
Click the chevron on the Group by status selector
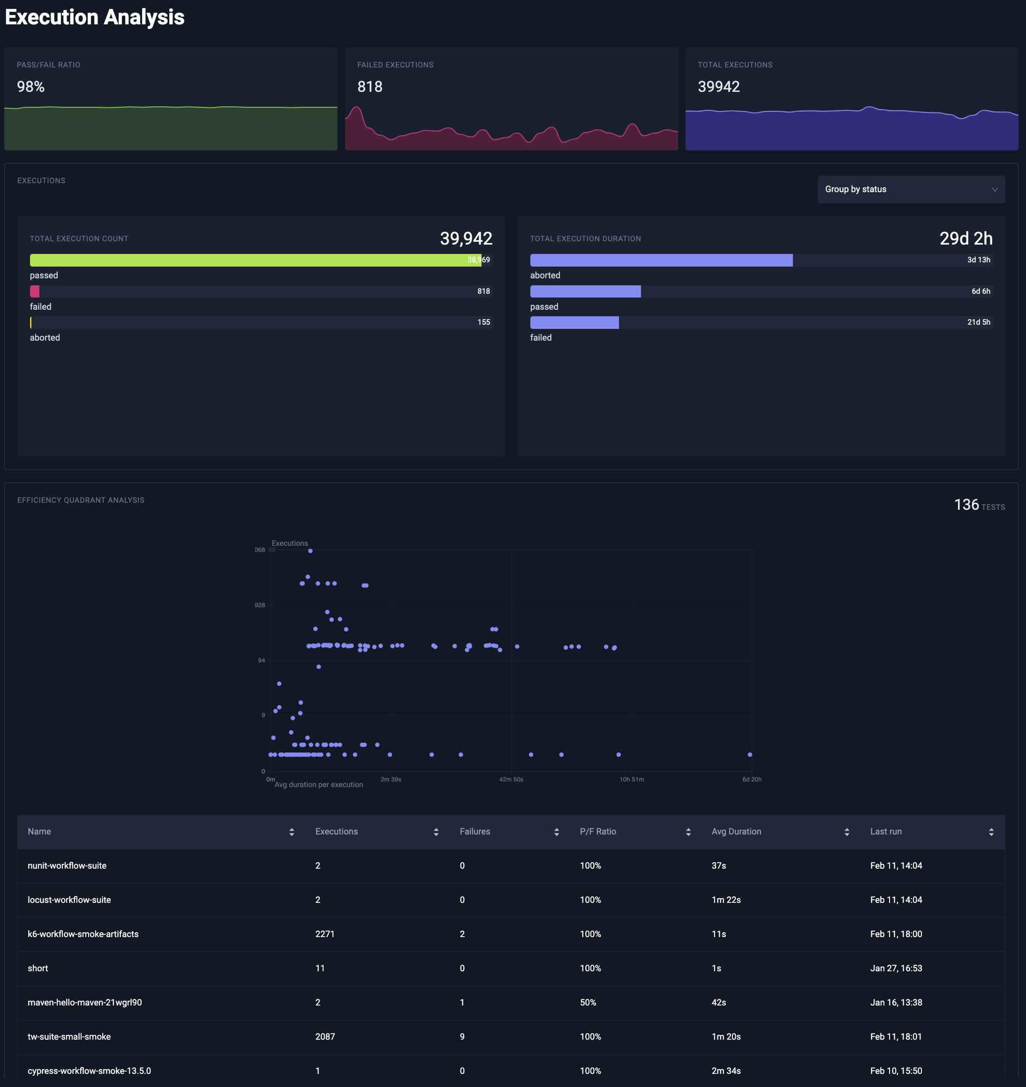(x=995, y=189)
